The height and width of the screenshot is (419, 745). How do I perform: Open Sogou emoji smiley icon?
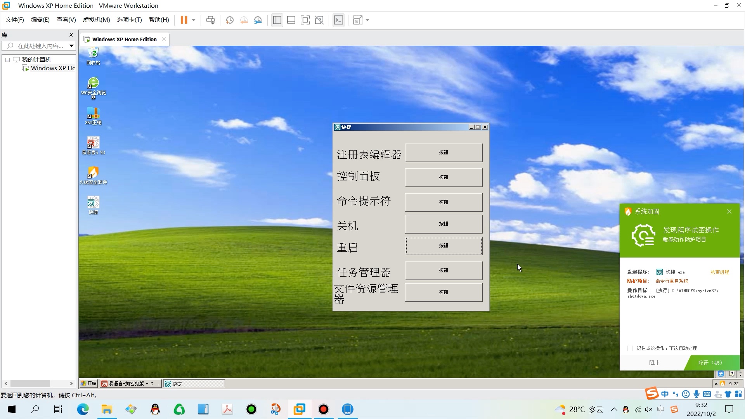686,394
